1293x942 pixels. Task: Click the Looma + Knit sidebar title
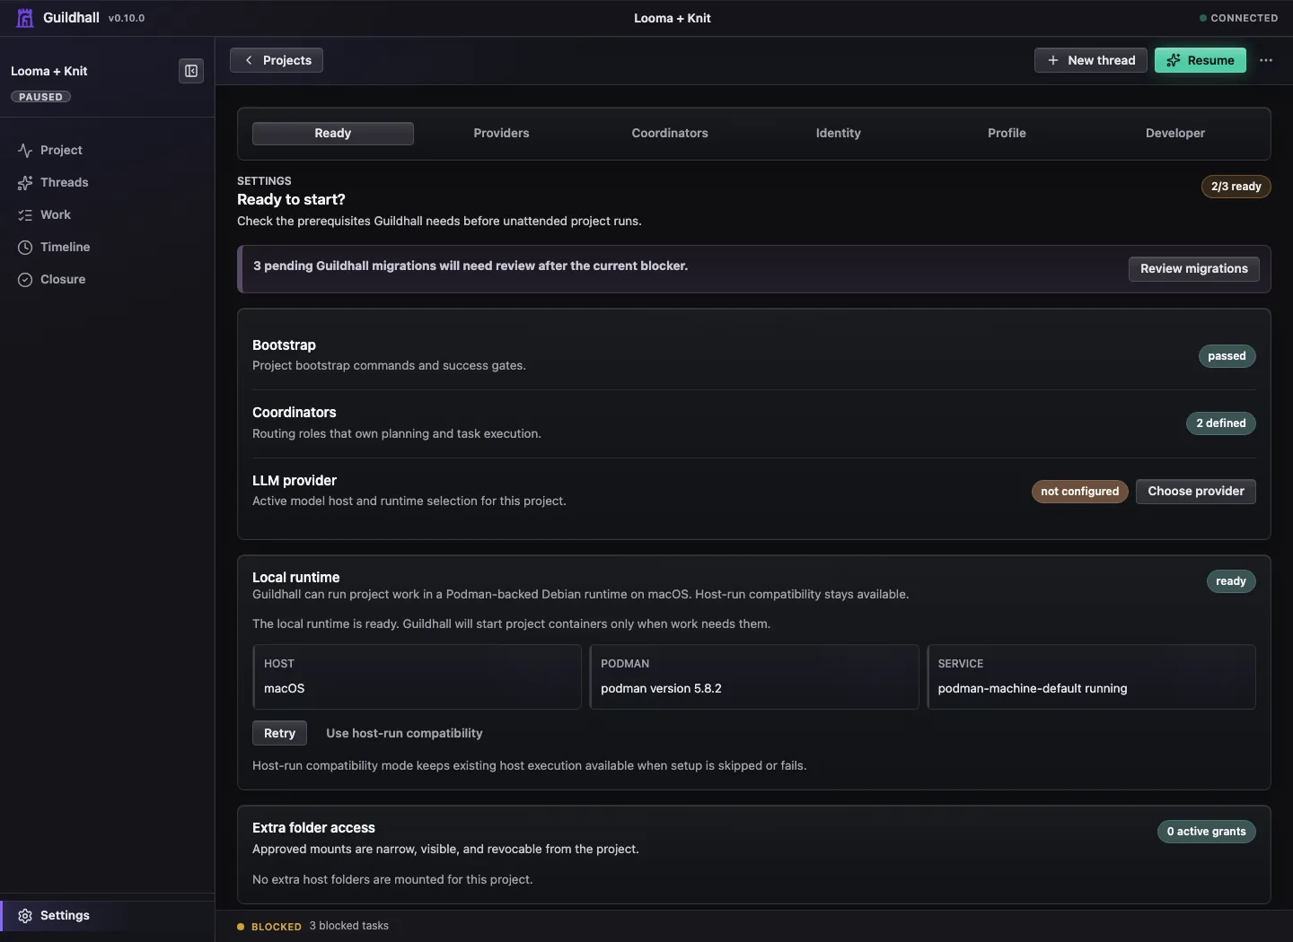tap(49, 71)
